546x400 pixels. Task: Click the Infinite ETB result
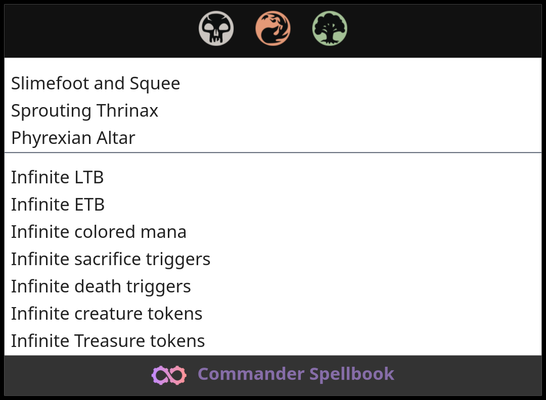click(x=58, y=205)
